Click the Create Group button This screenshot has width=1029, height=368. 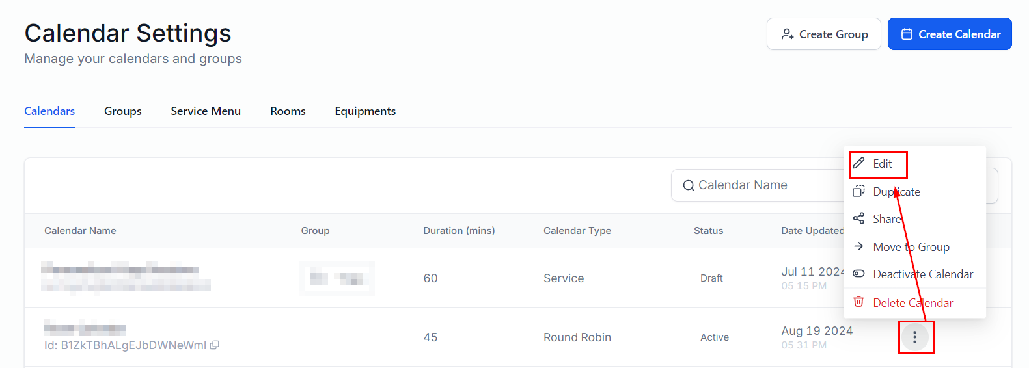click(824, 34)
